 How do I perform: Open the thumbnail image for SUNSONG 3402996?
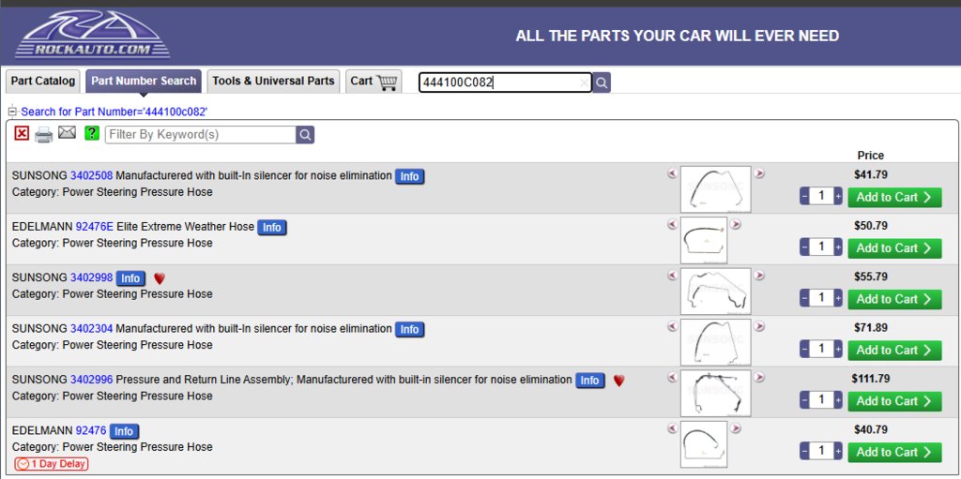(x=715, y=393)
